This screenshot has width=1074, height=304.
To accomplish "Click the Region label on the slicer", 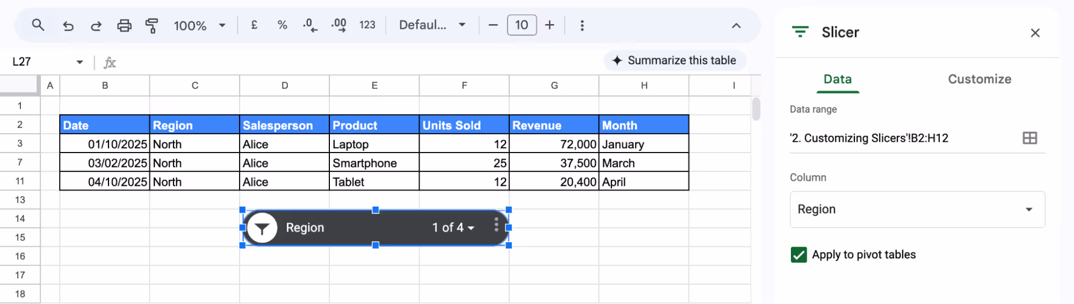I will click(305, 228).
